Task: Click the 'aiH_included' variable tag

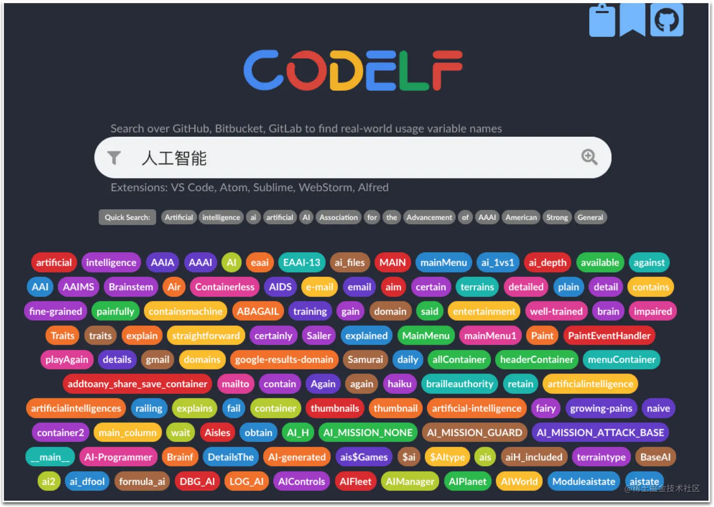Action: 534,457
